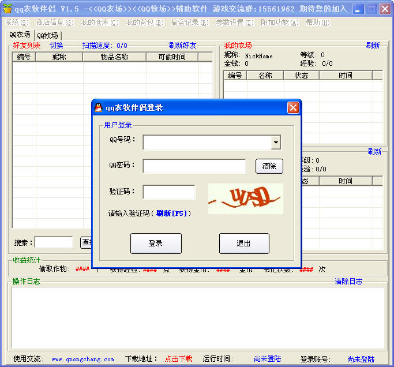Open the 参数设置(T) menu

(x=235, y=23)
